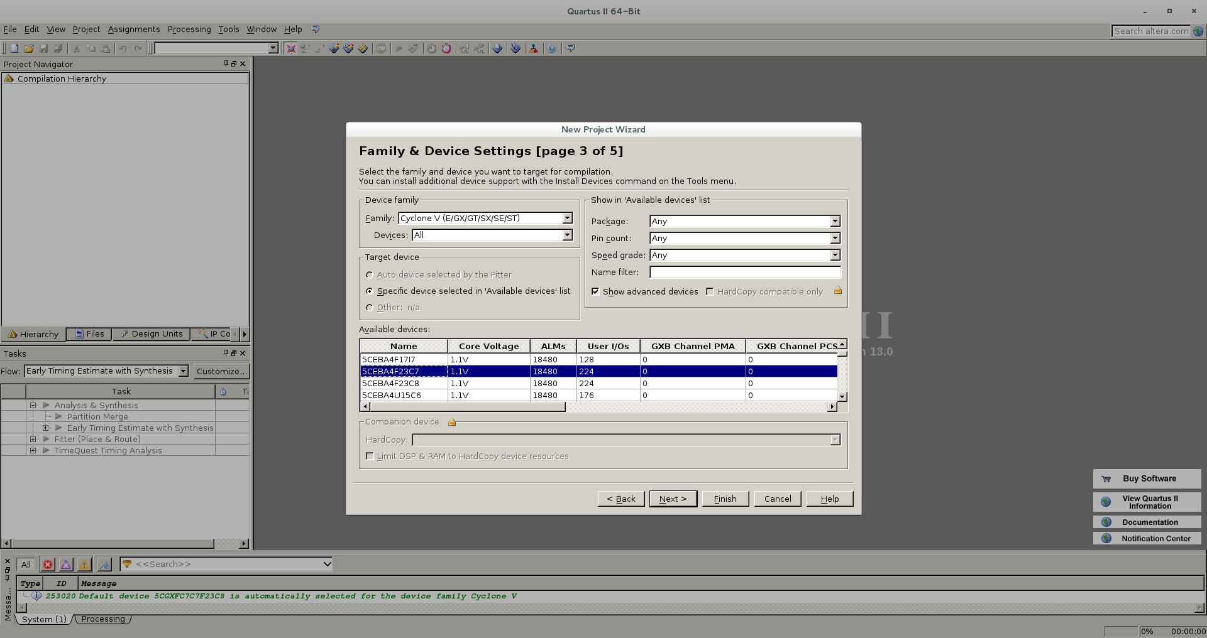Click the Cut scissors toolbar icon

(x=76, y=48)
